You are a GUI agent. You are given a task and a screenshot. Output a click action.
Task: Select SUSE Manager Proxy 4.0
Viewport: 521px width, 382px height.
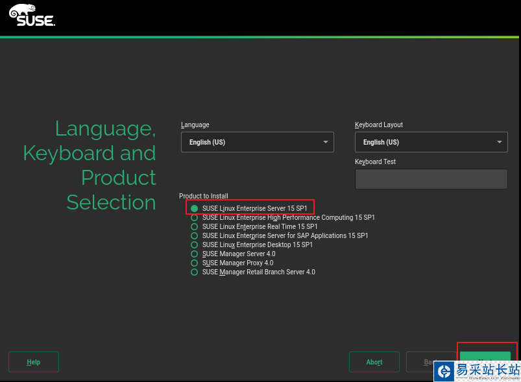[232, 263]
